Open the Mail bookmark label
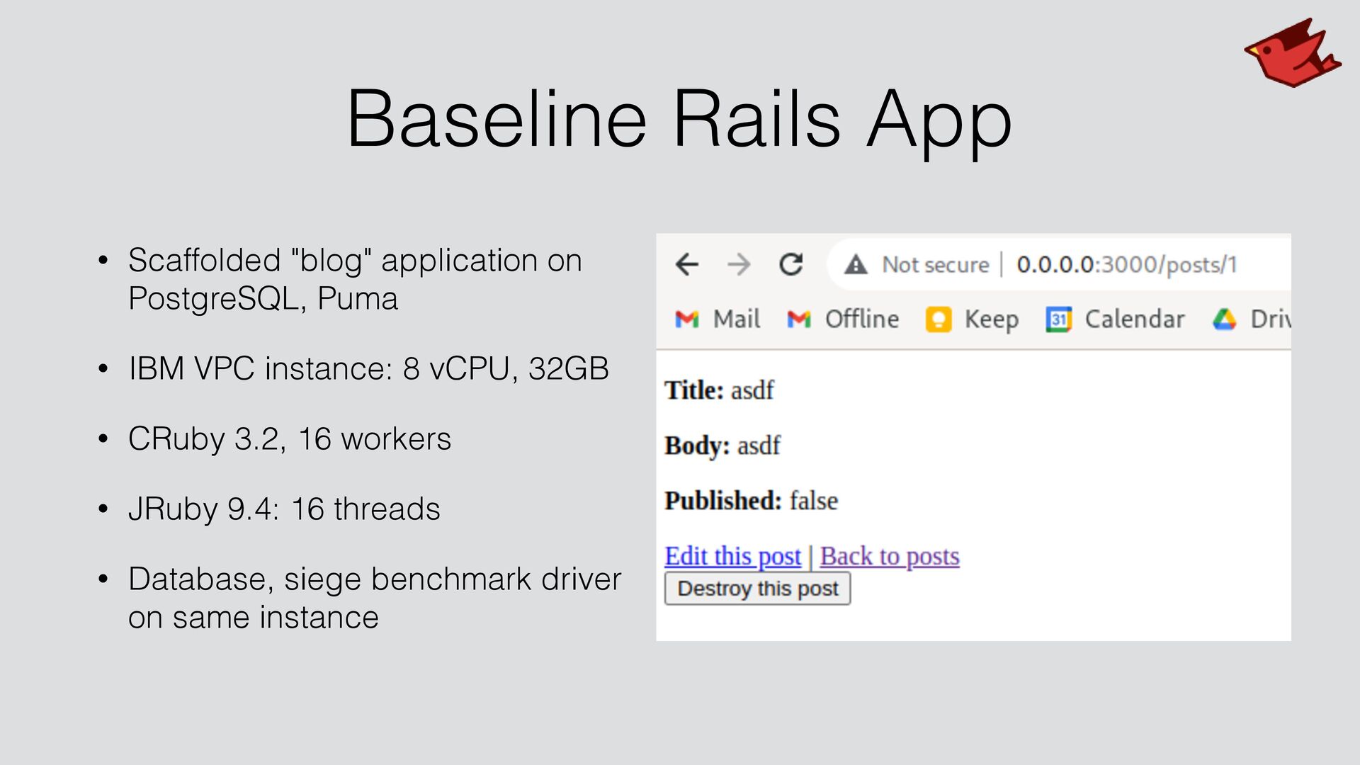Viewport: 1360px width, 765px height. click(x=737, y=319)
